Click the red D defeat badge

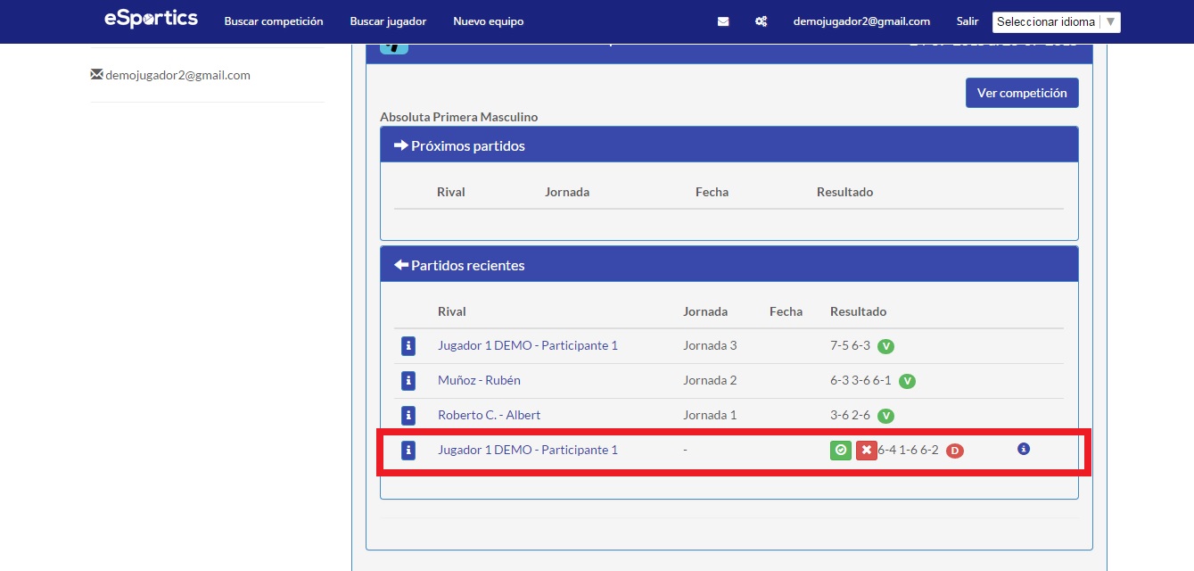[955, 451]
